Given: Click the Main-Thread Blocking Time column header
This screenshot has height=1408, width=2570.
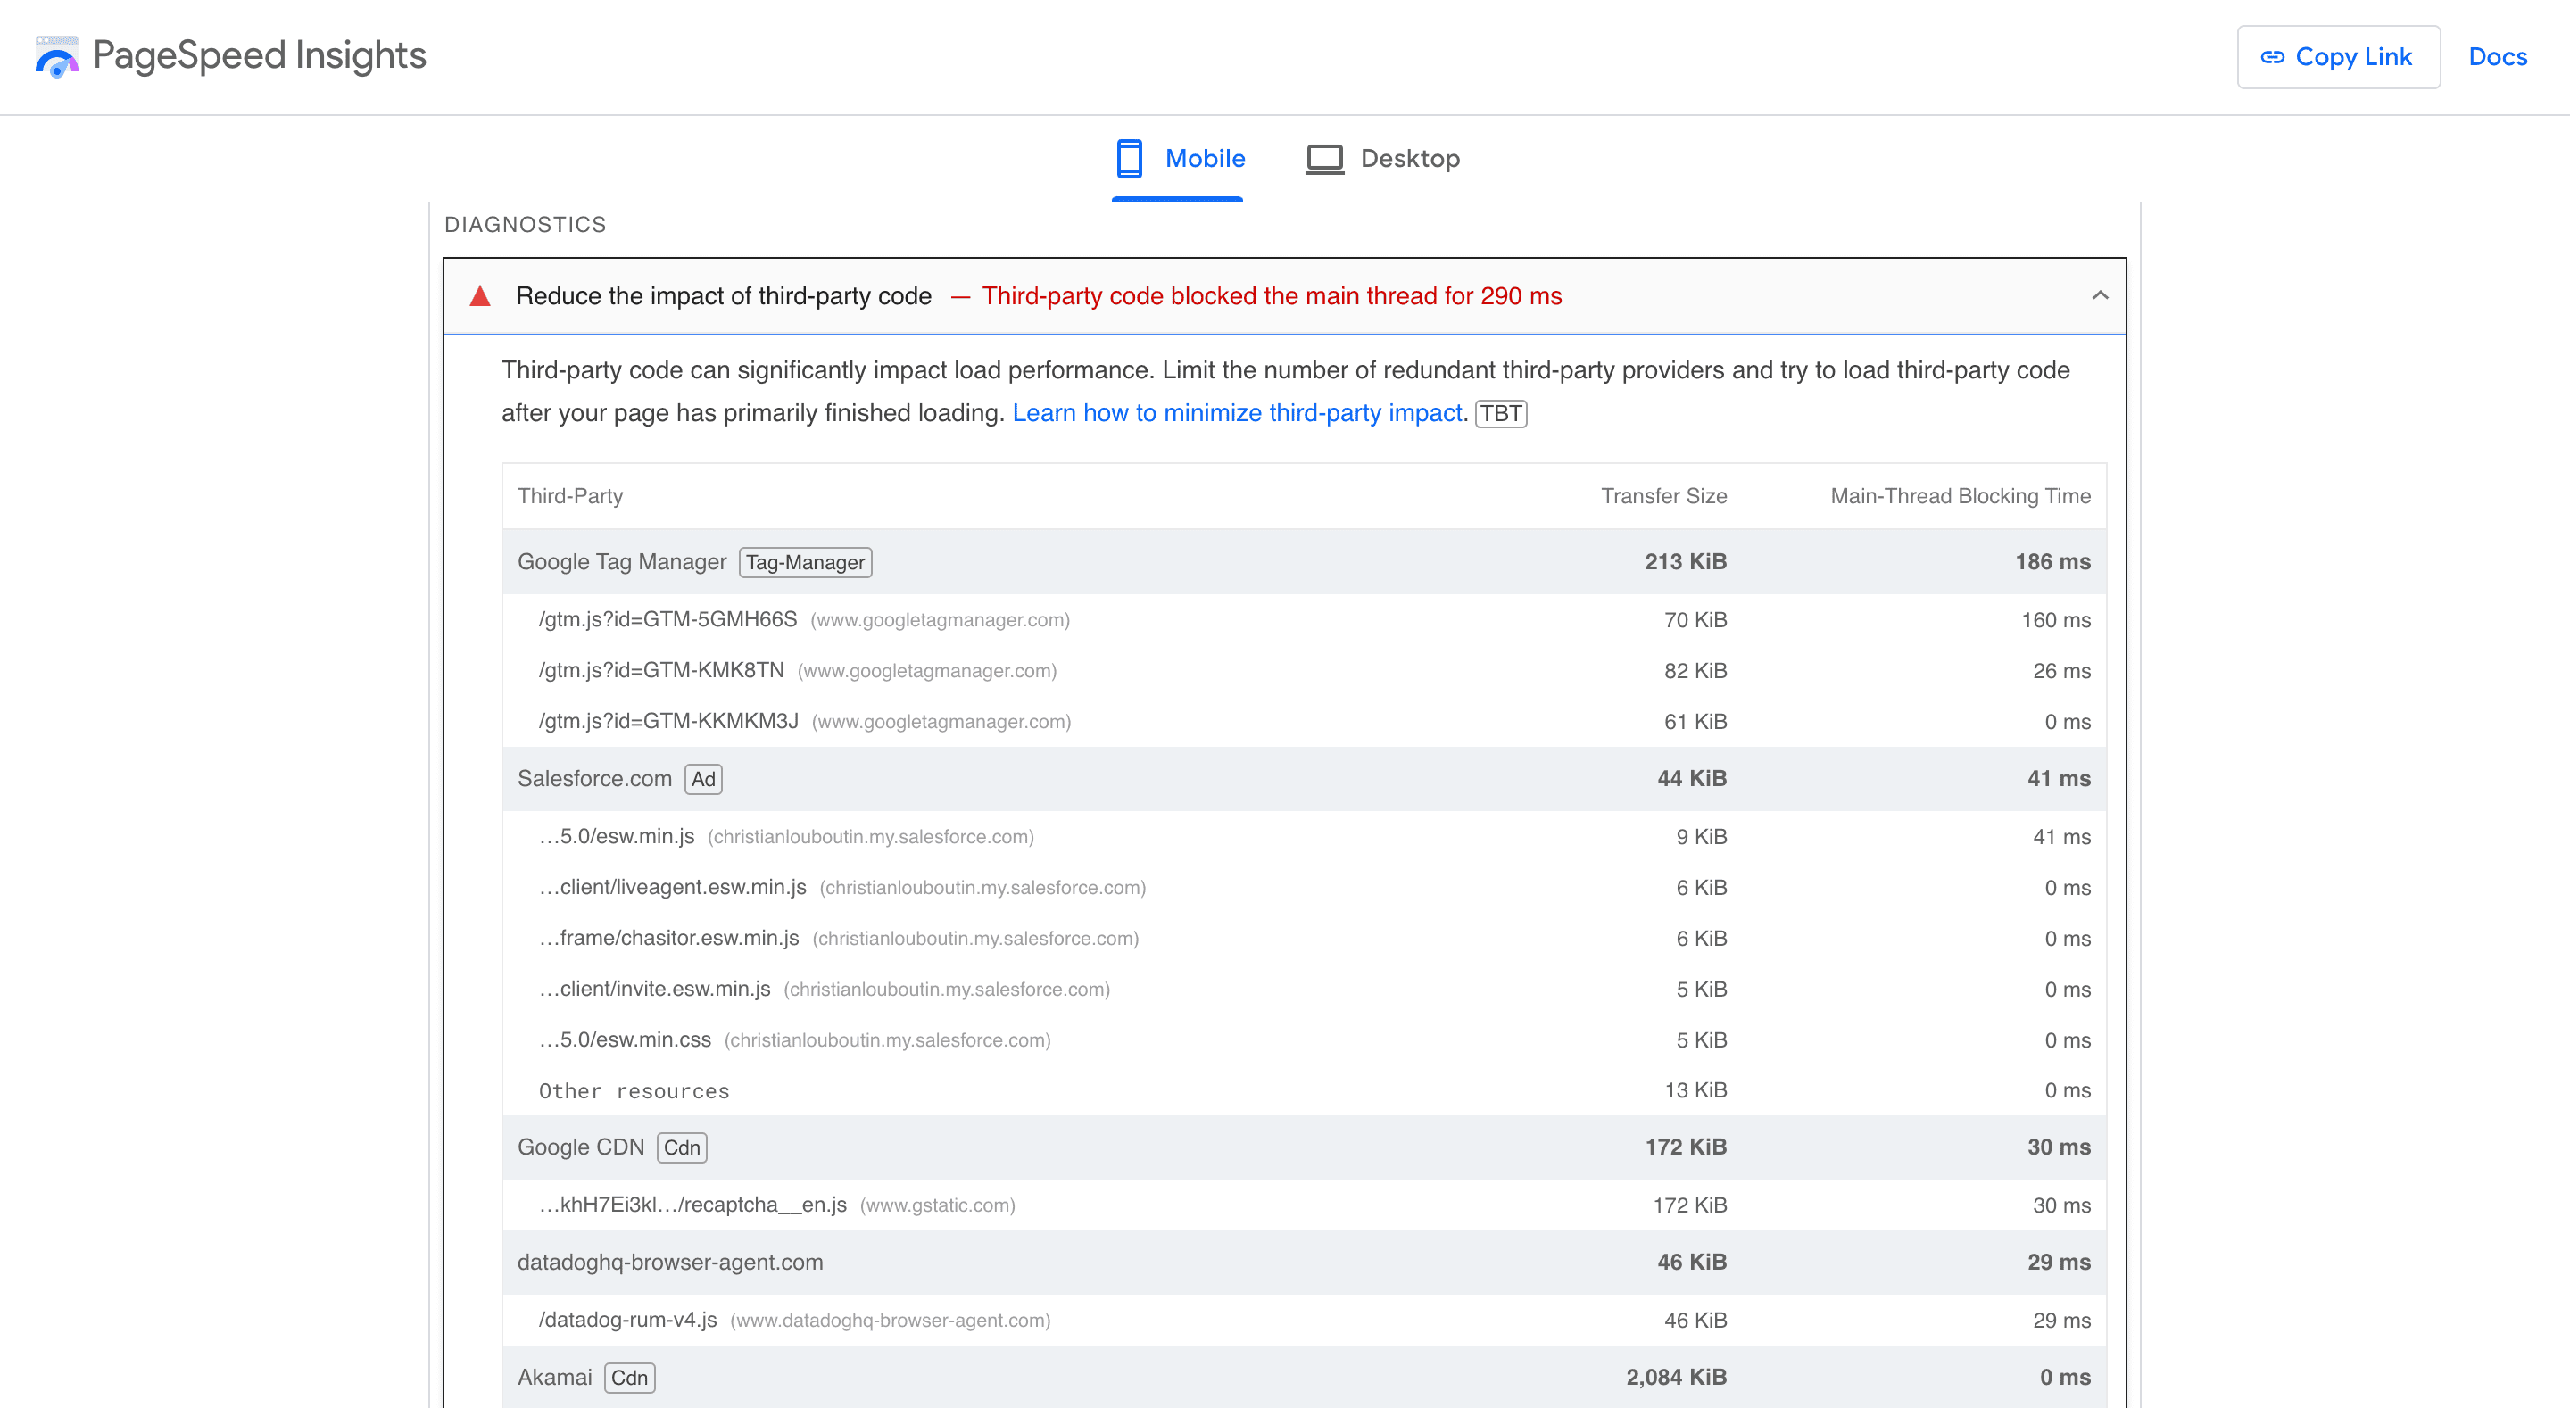Looking at the screenshot, I should 1960,496.
